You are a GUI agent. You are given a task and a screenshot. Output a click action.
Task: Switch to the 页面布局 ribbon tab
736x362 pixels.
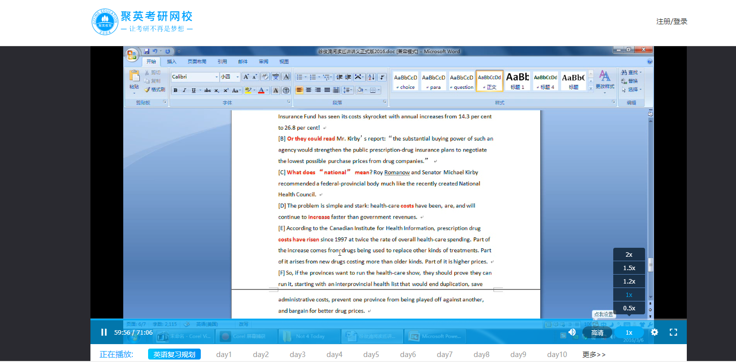(197, 62)
